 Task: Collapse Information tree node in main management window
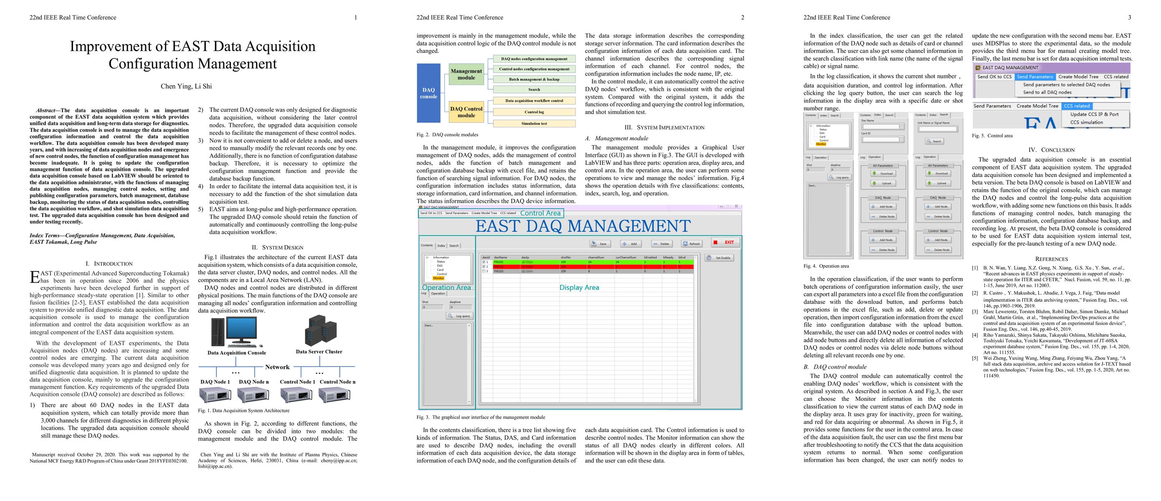pos(427,257)
